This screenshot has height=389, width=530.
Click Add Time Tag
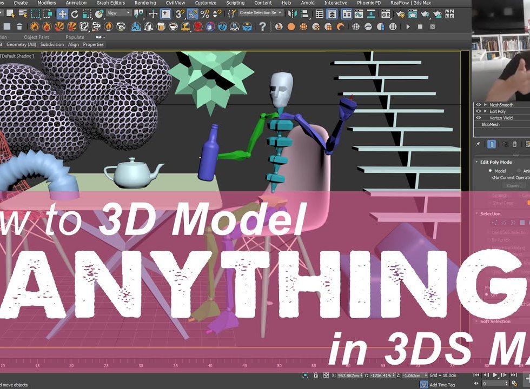pos(442,385)
